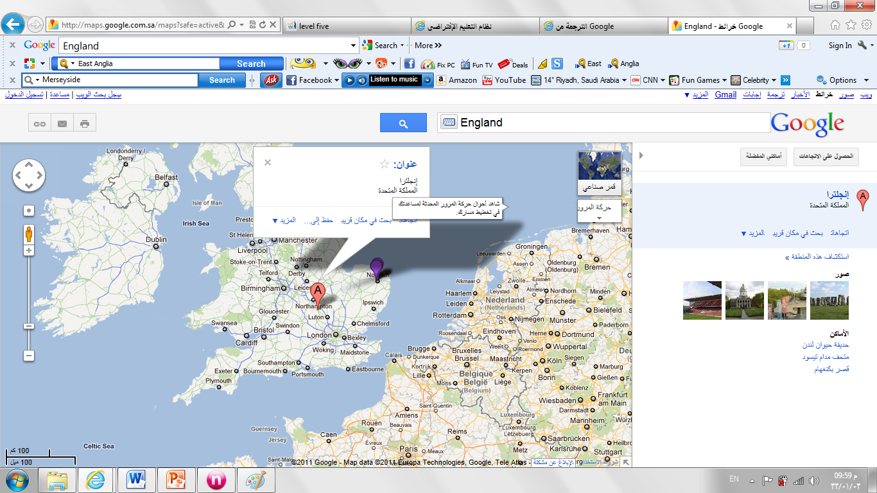Click Sign In on Google toolbar
Image resolution: width=877 pixels, height=493 pixels.
pos(840,46)
